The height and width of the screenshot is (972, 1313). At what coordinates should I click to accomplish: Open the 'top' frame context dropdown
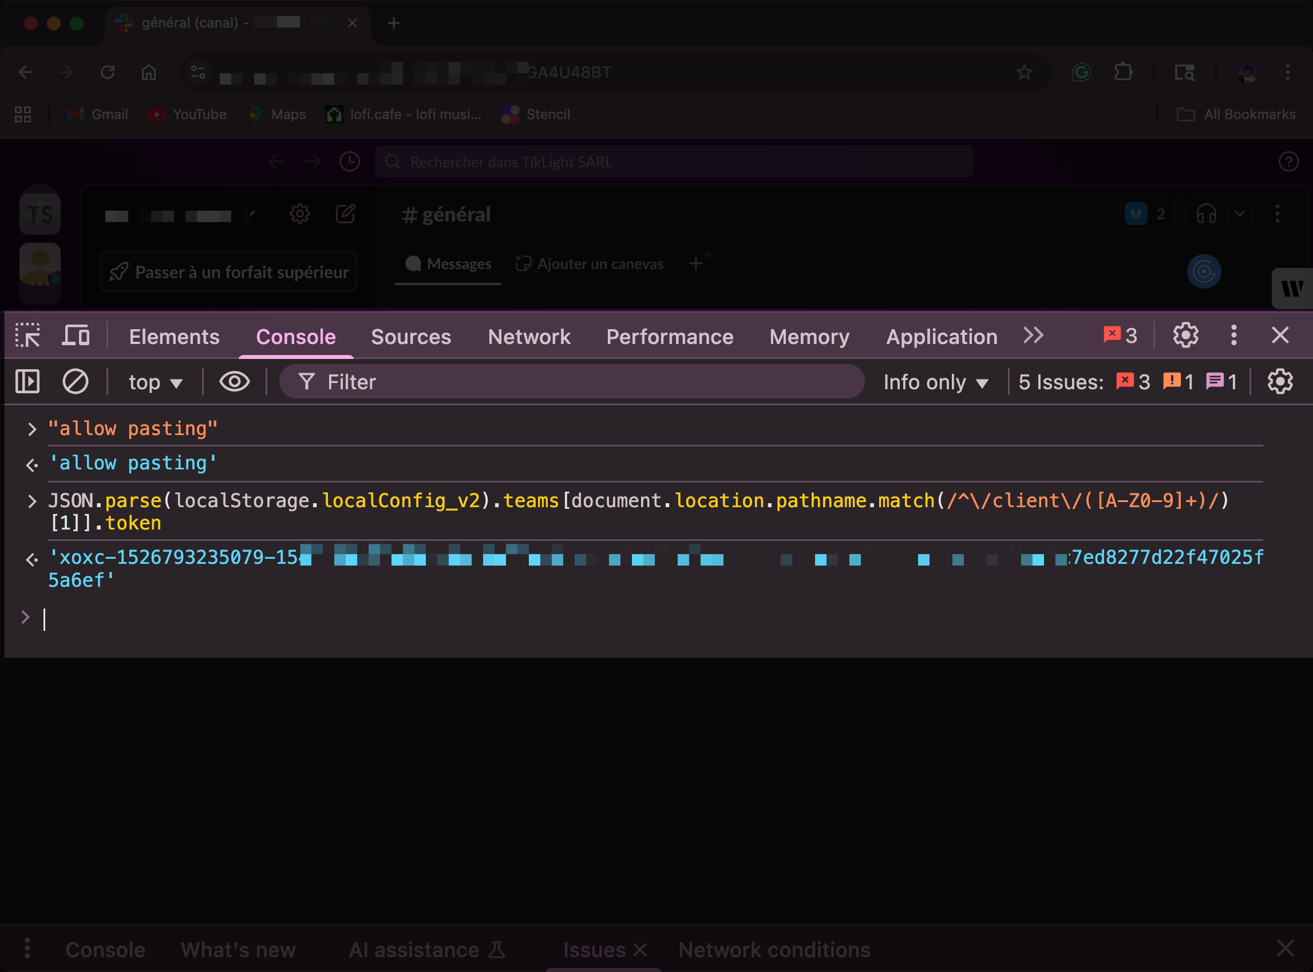[x=154, y=381]
